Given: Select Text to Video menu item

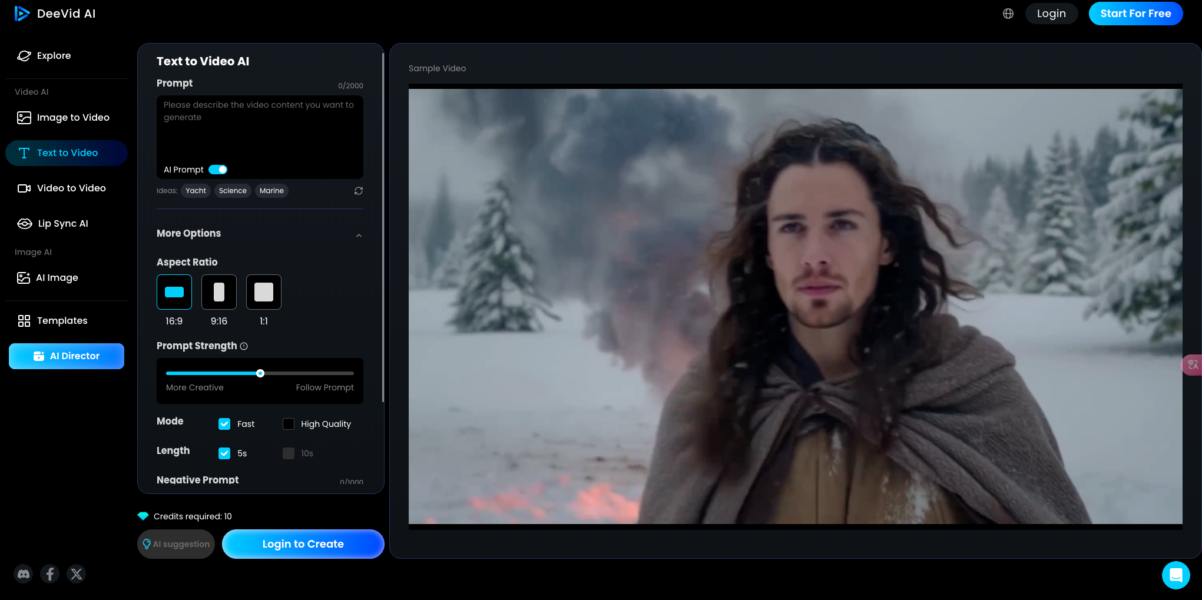Looking at the screenshot, I should [x=67, y=153].
